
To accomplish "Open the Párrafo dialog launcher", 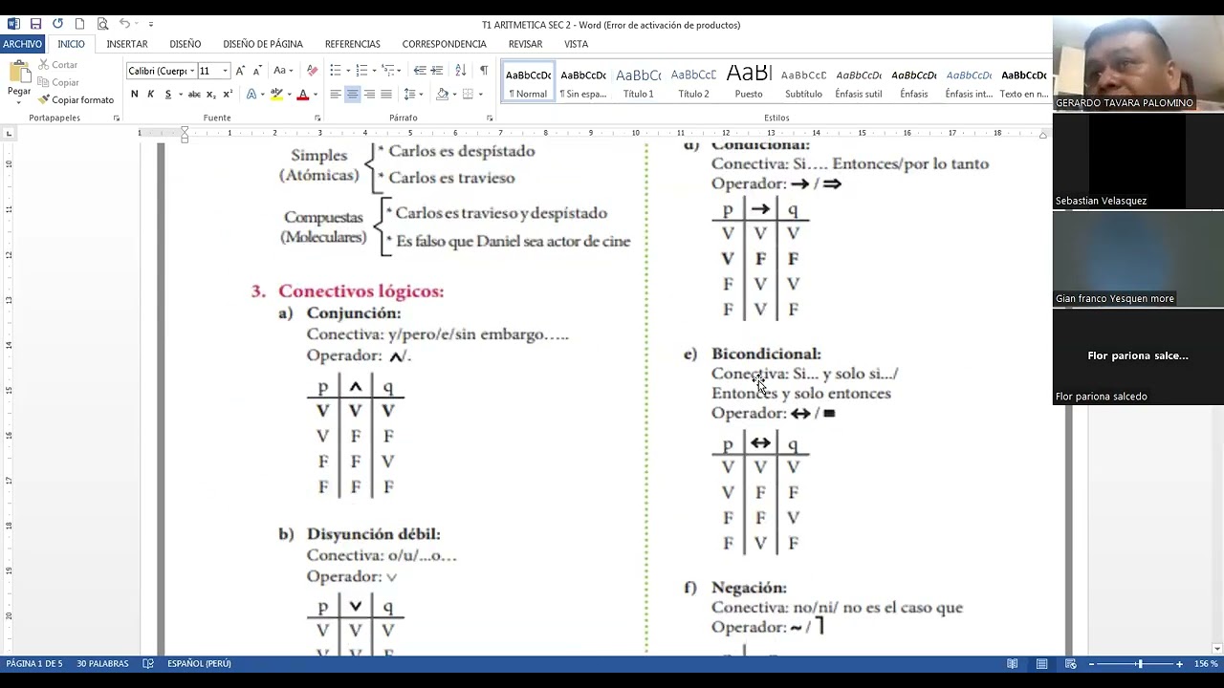I will click(x=490, y=118).
